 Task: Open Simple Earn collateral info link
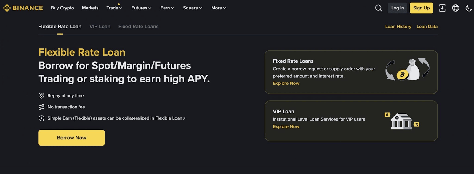point(116,118)
